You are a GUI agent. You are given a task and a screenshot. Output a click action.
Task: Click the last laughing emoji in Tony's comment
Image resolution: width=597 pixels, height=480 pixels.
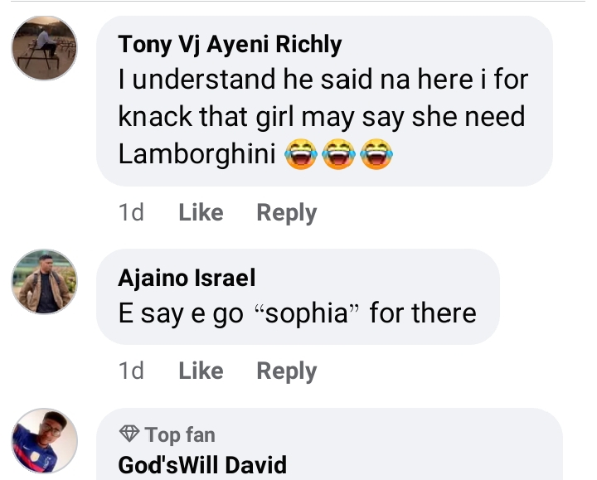point(376,154)
